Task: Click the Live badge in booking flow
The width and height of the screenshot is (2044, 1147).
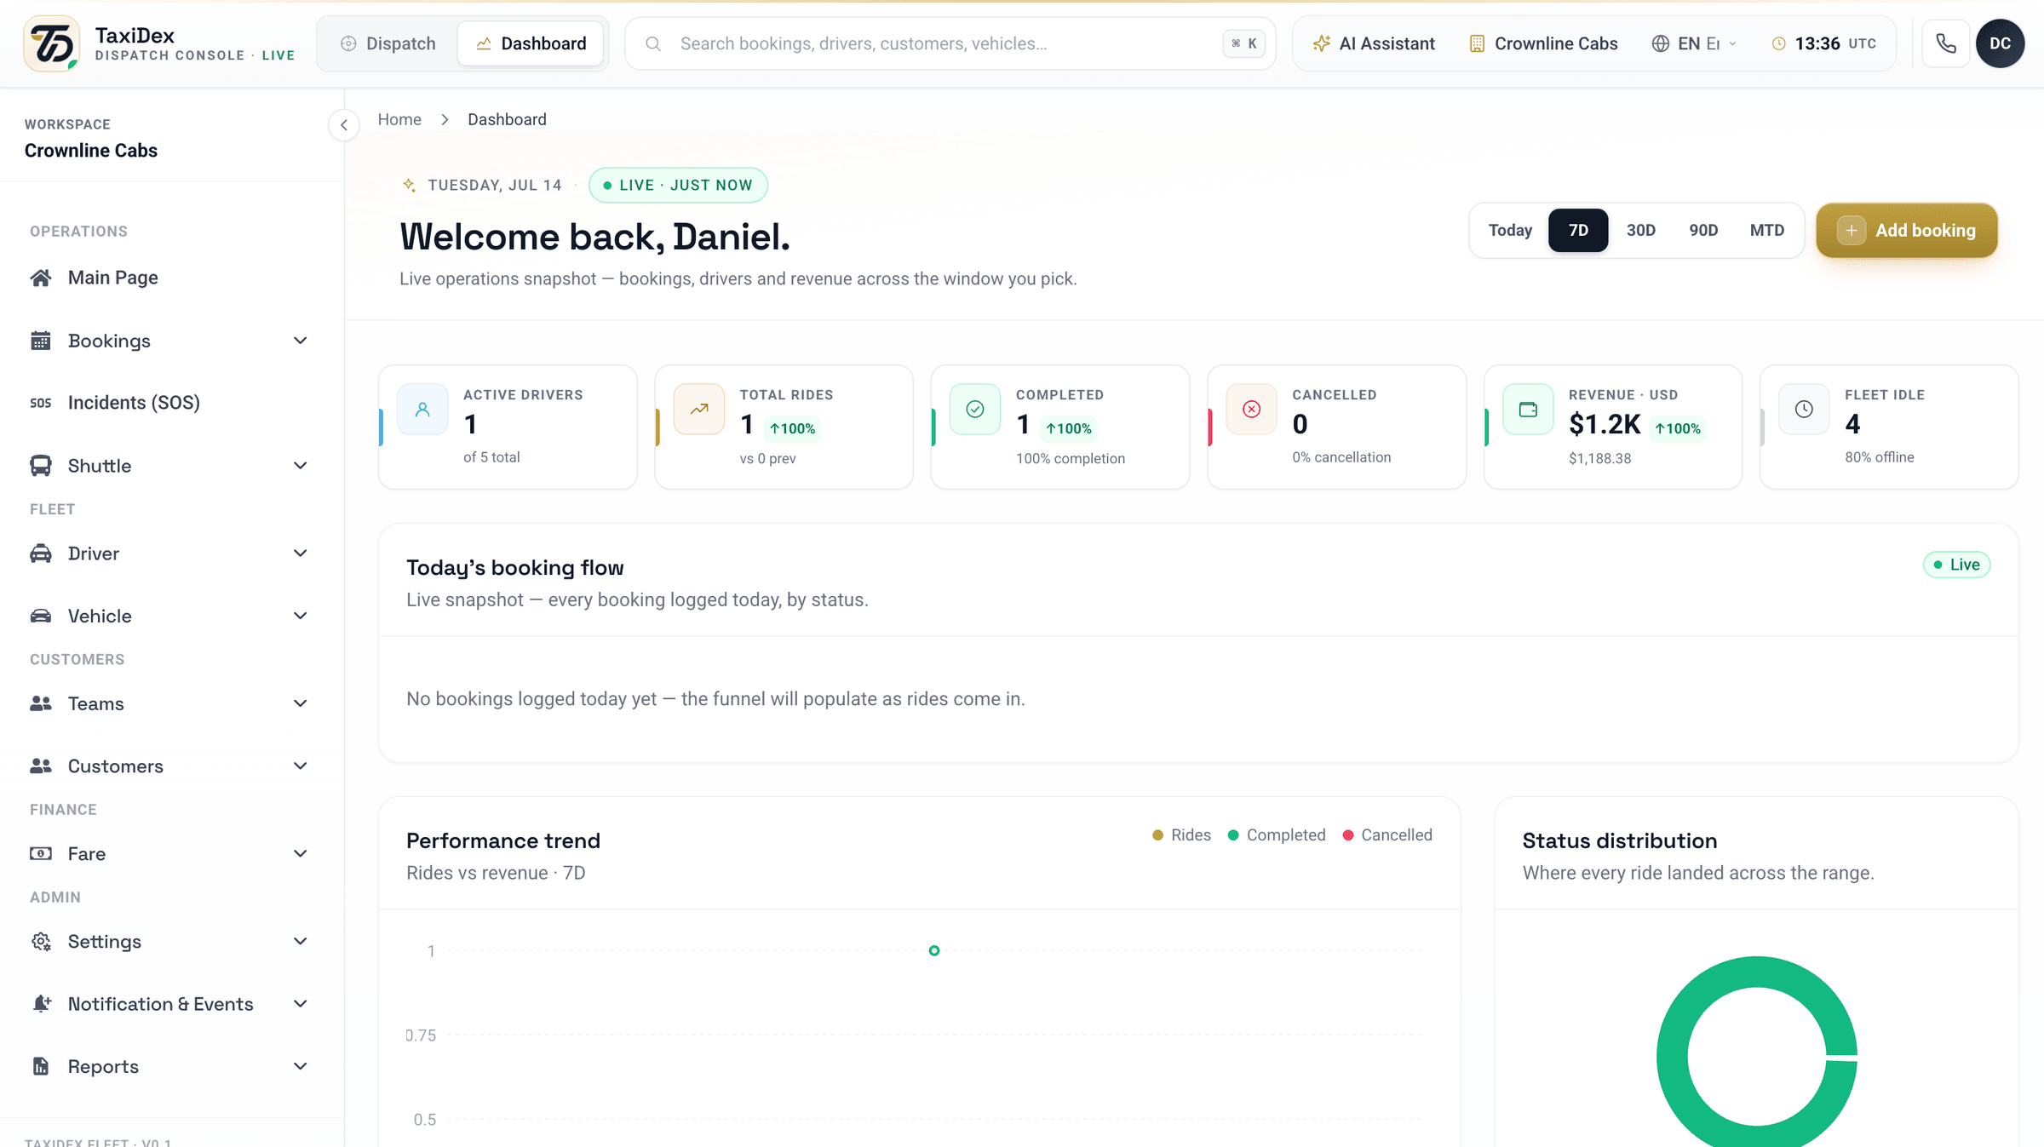Action: point(1956,565)
